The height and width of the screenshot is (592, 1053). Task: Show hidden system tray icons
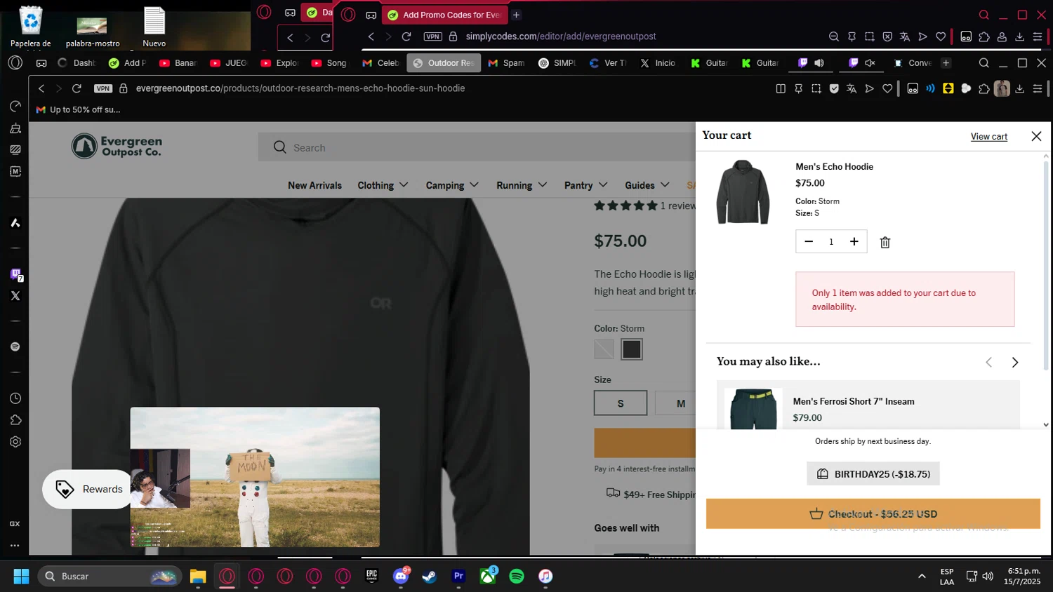[x=921, y=576]
